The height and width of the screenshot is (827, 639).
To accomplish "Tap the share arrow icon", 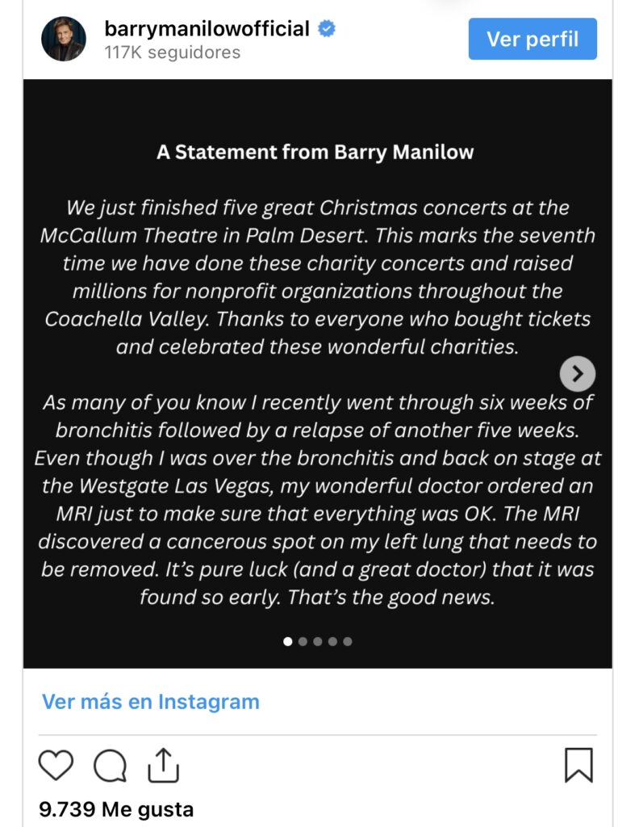I will (x=162, y=765).
